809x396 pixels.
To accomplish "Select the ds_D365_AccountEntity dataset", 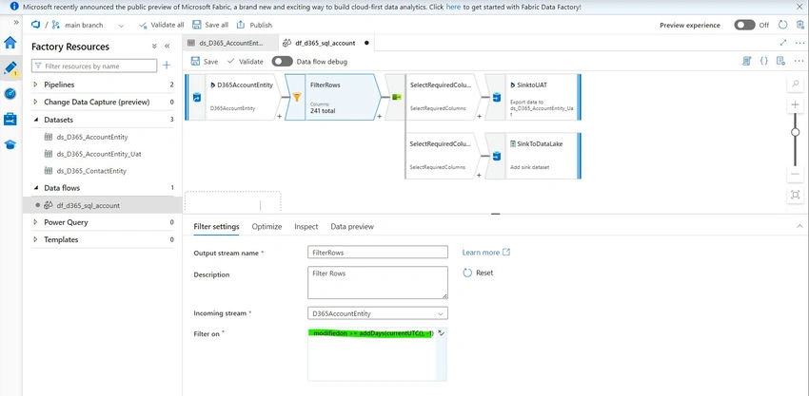I will tap(92, 137).
